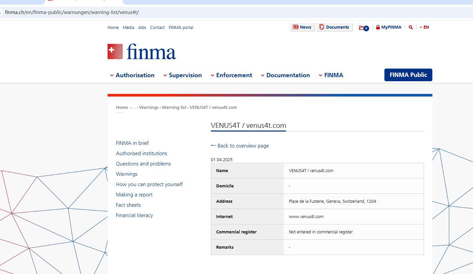The image size is (473, 274).
Task: Click the Address label cell
Action: (247, 201)
